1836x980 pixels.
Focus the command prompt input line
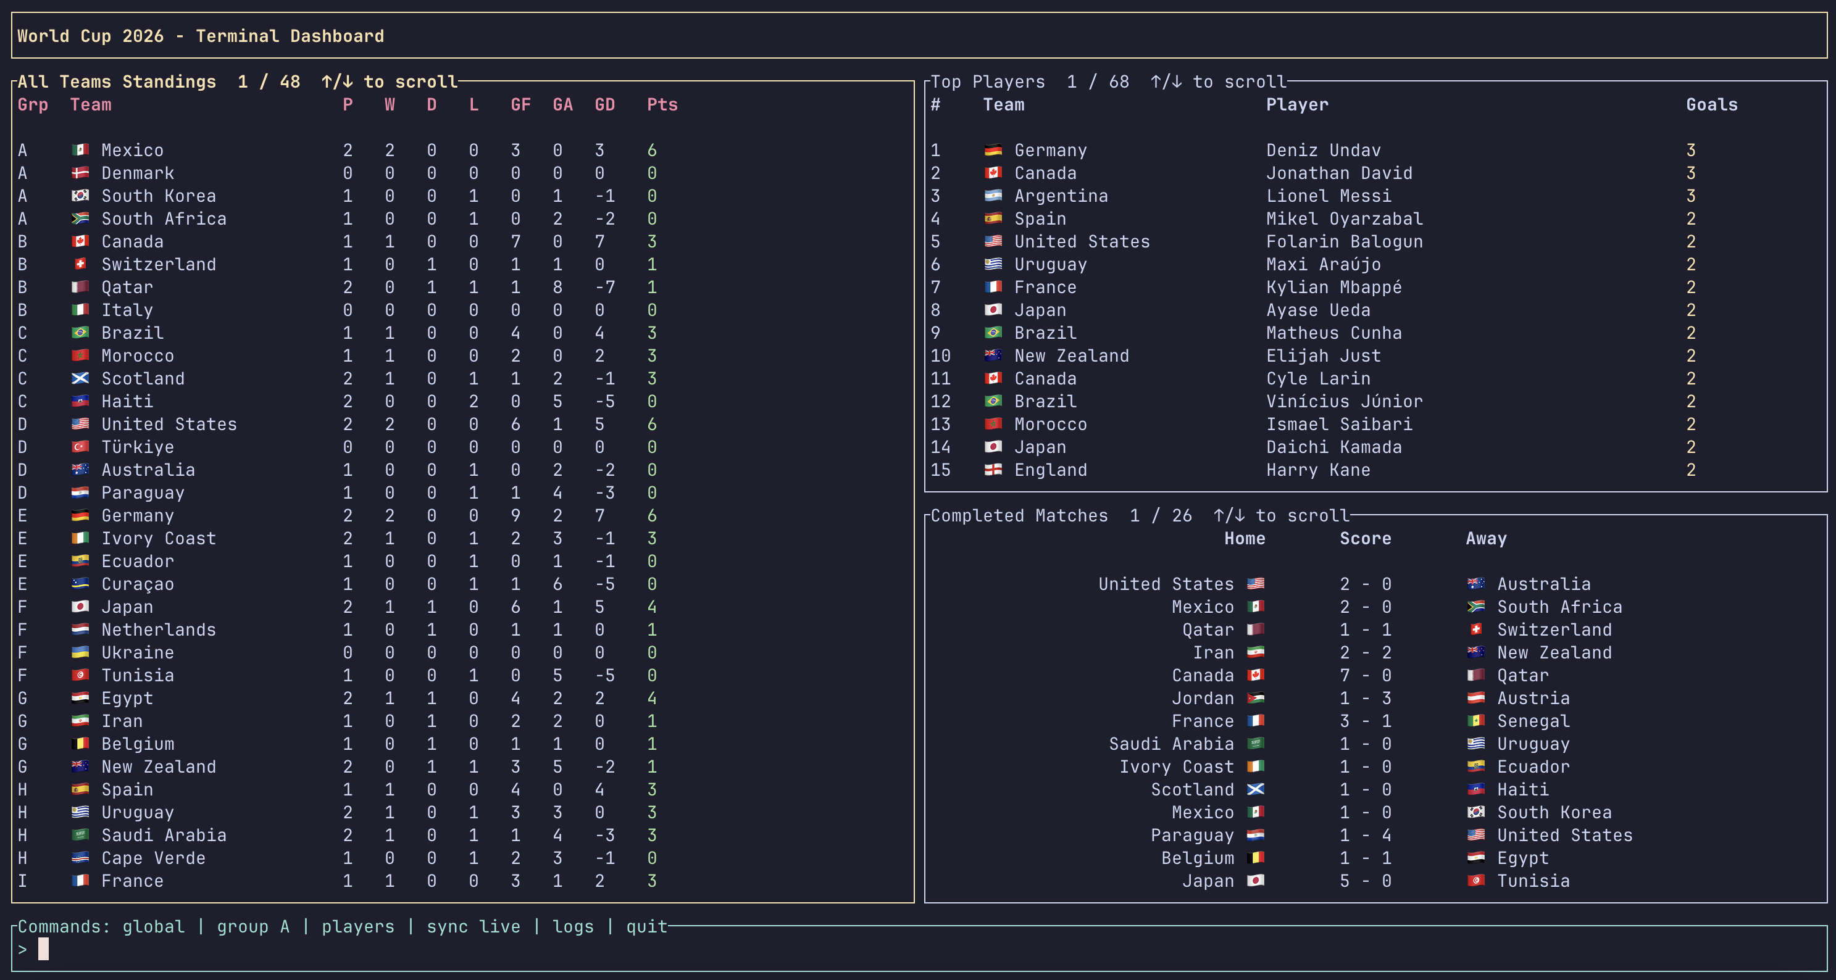pos(919,949)
